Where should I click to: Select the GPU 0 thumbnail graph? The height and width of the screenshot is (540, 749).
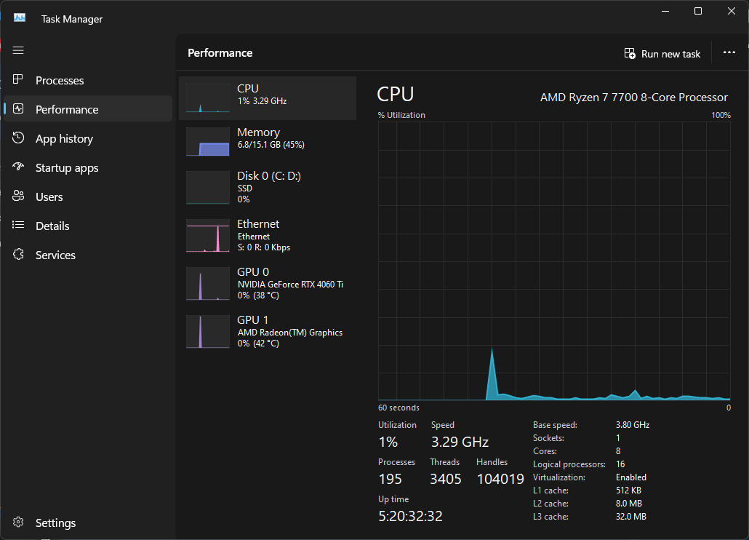[x=208, y=284]
